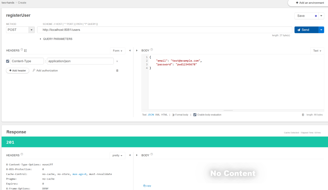Image resolution: width=328 pixels, height=190 pixels.
Task: Click Format body
Action: [180, 115]
